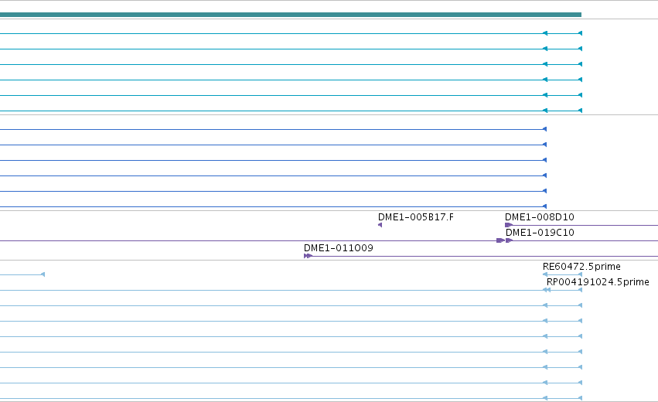This screenshot has width=658, height=402.
Task: Click the purple arrow starting the DME1-008D10 feature
Action: tap(509, 225)
